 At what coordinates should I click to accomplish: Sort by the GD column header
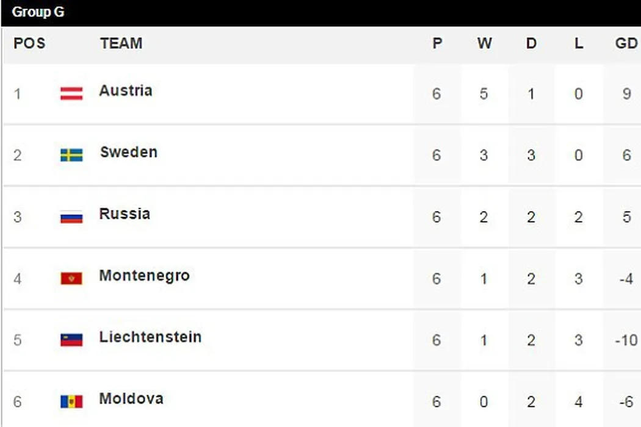[626, 44]
